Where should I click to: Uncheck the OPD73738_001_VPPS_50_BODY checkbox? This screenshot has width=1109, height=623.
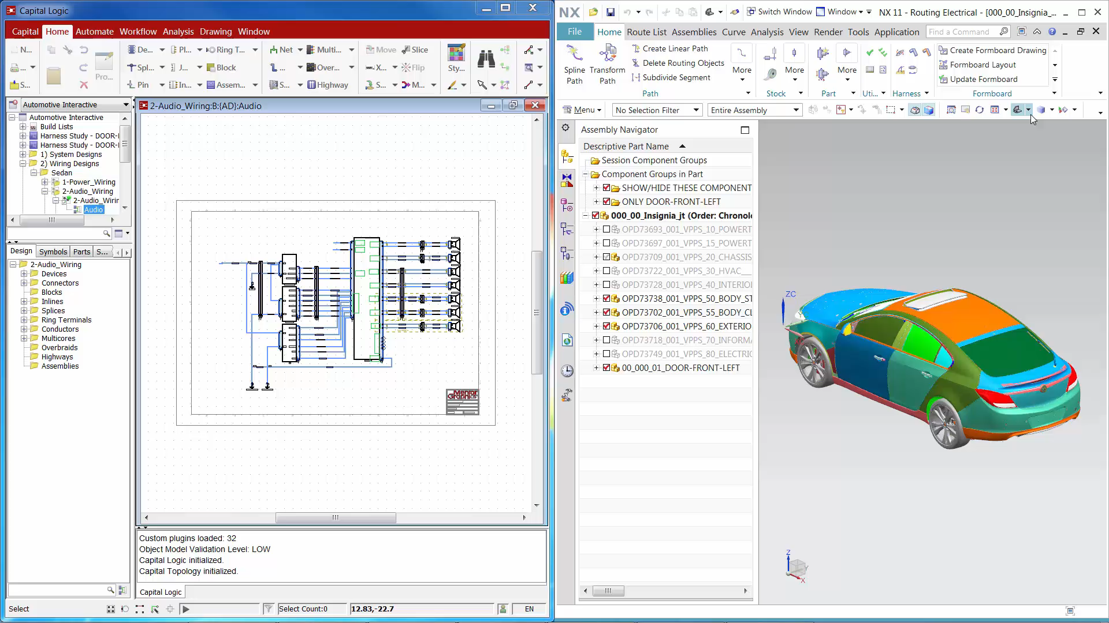[606, 298]
